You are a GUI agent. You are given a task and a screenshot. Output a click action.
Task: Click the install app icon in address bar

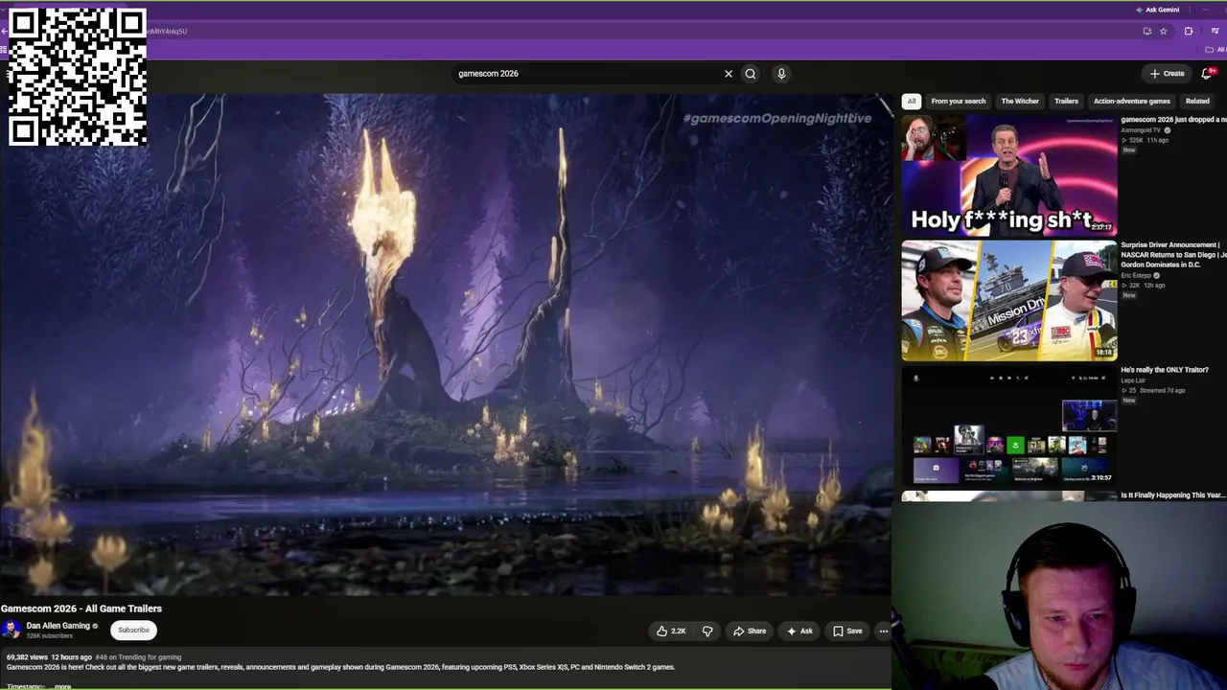tap(1146, 31)
